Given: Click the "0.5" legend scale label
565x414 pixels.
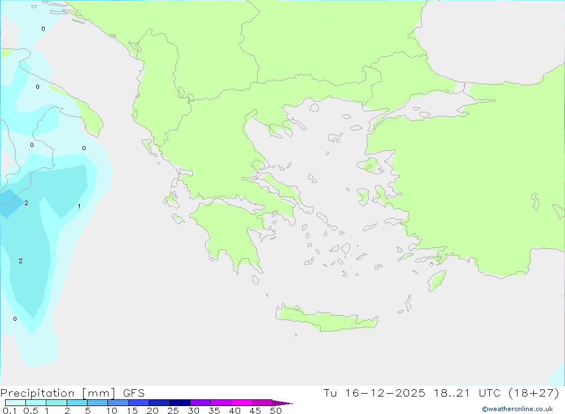Looking at the screenshot, I should pos(31,411).
